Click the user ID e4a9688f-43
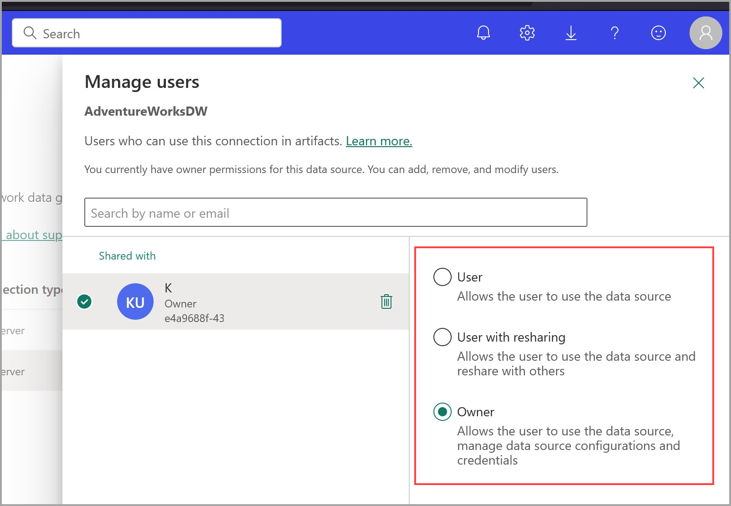Screen dimensions: 731x506 click(x=195, y=318)
